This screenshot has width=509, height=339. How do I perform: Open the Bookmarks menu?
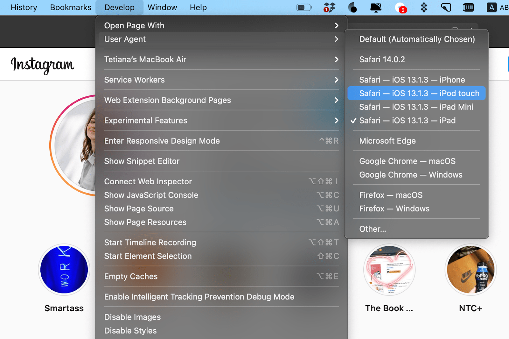click(x=71, y=7)
